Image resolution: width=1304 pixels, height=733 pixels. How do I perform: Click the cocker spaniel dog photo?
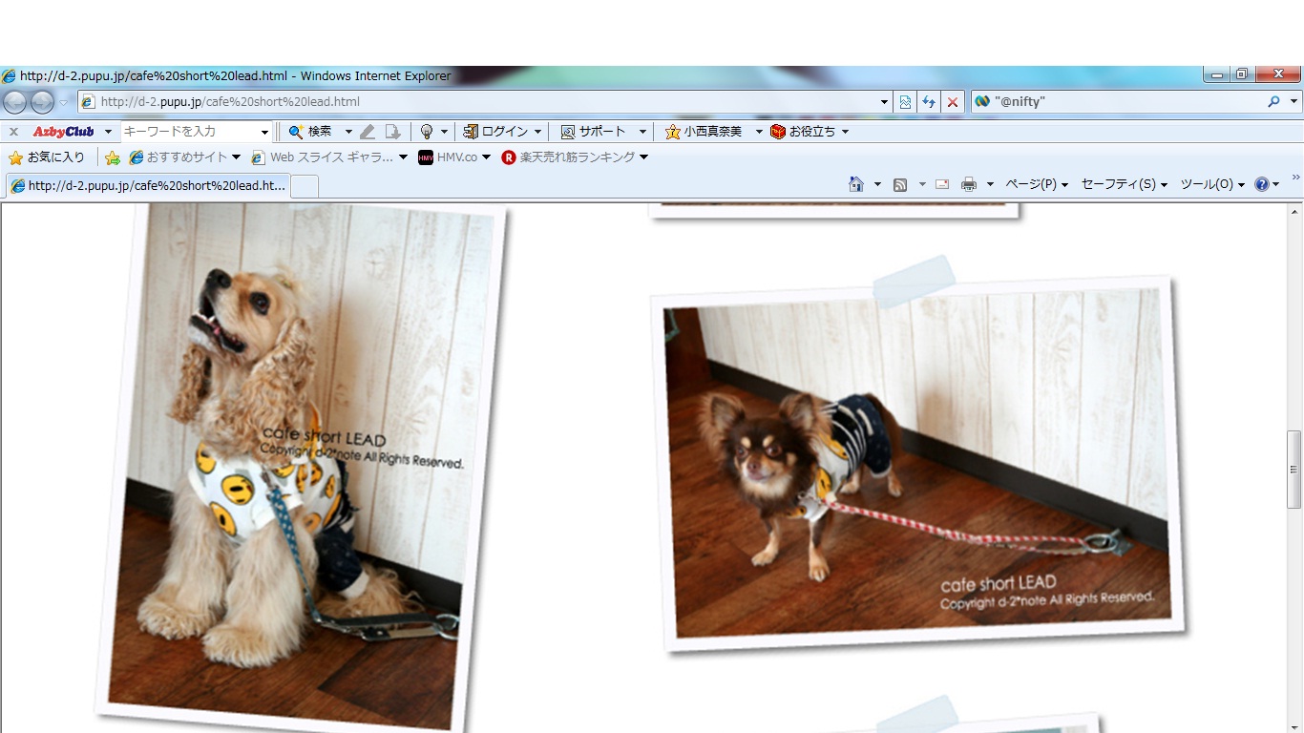coord(300,466)
